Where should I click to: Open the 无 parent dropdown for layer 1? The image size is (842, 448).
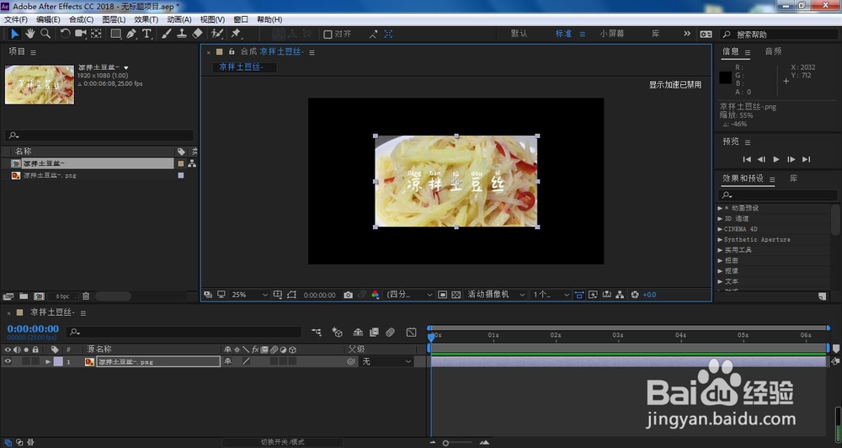(386, 361)
